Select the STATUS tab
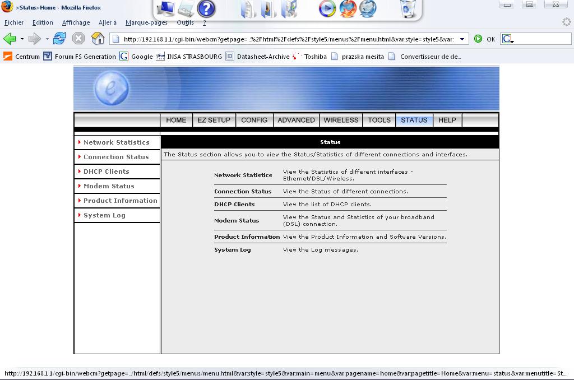This screenshot has width=574, height=380. click(414, 120)
